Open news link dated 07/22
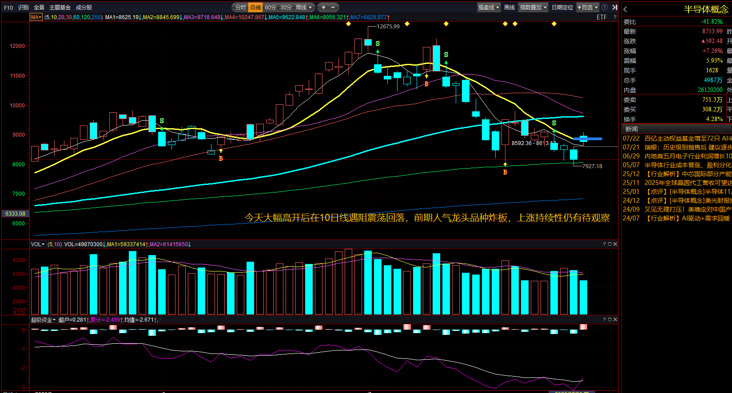 coord(677,138)
